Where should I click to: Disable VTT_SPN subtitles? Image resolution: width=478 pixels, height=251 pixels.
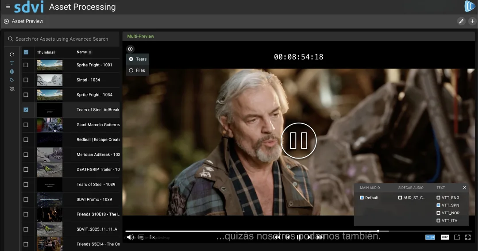coord(438,205)
